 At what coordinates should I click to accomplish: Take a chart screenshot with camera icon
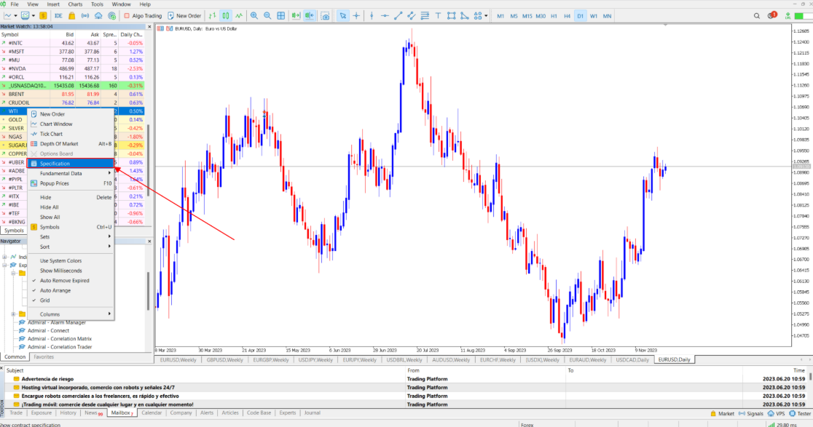click(x=325, y=16)
